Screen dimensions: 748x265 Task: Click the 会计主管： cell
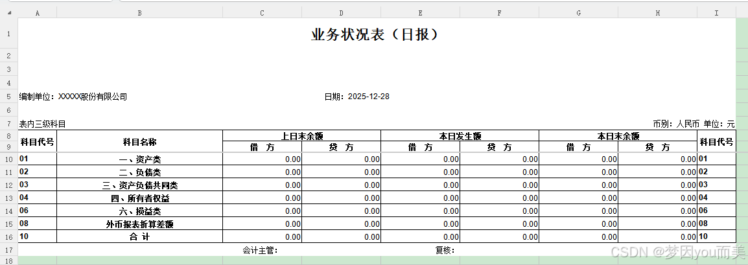click(x=260, y=249)
